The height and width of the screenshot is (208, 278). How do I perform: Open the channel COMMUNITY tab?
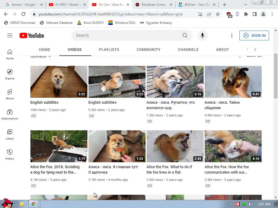pos(149,50)
